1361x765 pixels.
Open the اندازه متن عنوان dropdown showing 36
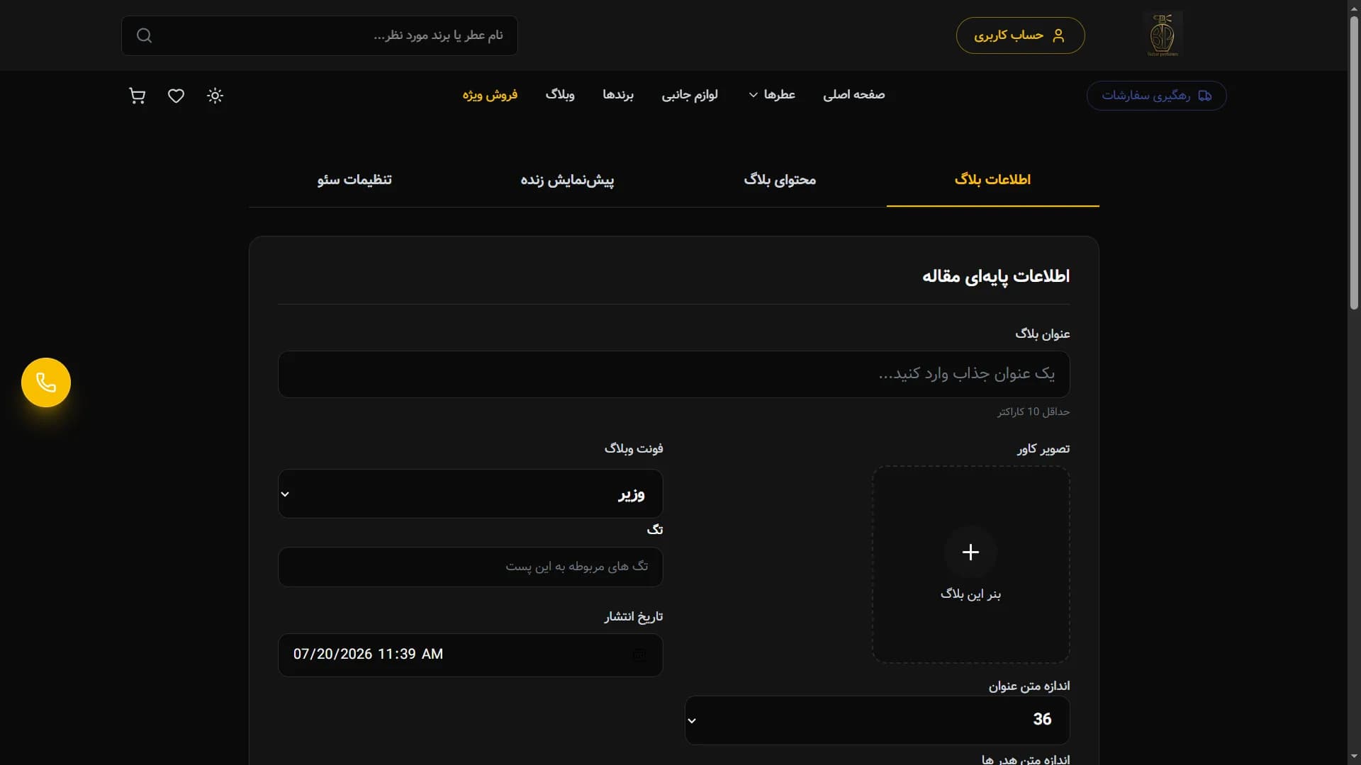tap(877, 720)
